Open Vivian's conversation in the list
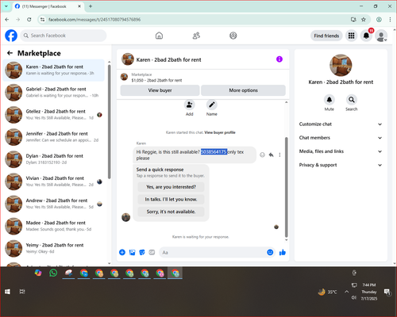The height and width of the screenshot is (317, 397). pos(54,181)
